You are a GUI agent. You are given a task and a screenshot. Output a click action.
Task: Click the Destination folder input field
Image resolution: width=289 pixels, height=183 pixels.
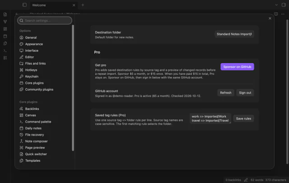234,34
